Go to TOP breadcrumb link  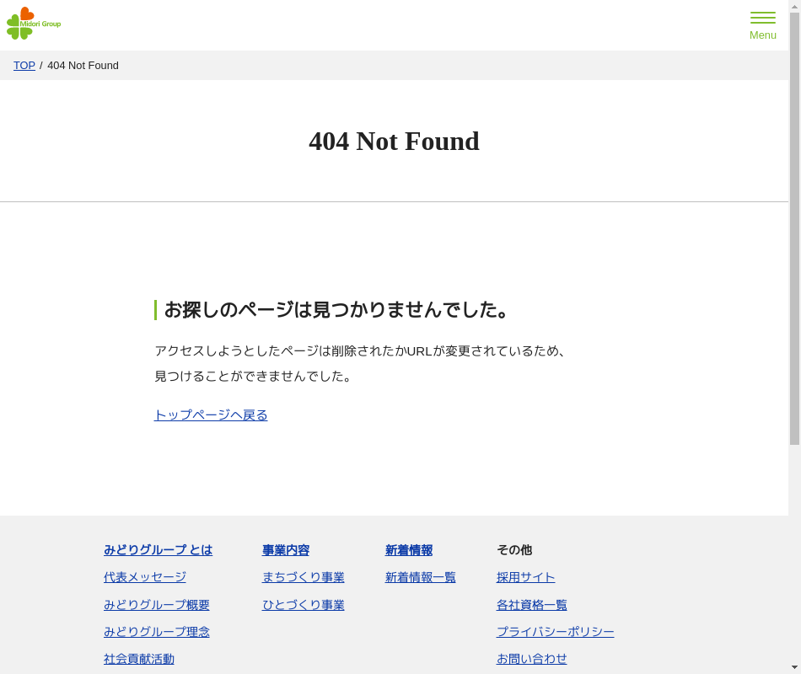tap(24, 66)
